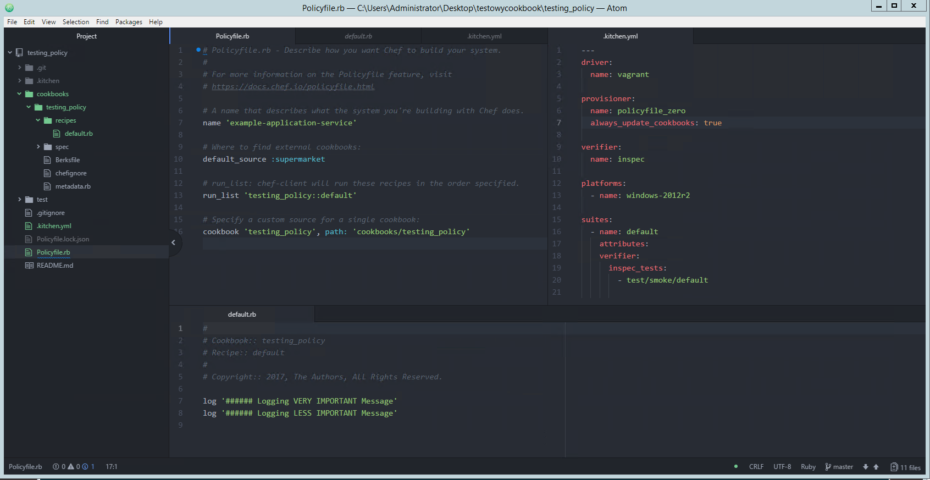Place cursor on line 7 log statement
Viewport: 930px width, 480px height.
point(300,401)
